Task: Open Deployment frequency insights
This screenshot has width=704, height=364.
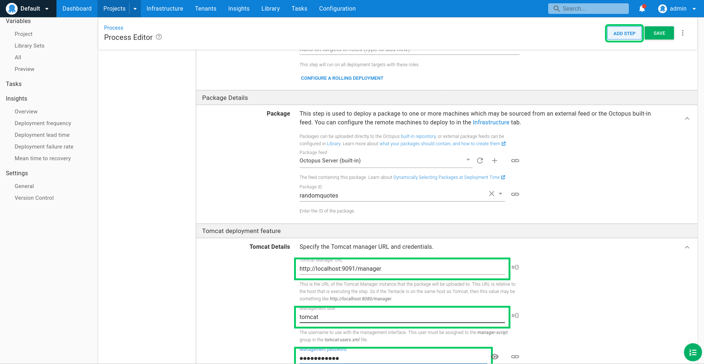Action: [x=43, y=123]
